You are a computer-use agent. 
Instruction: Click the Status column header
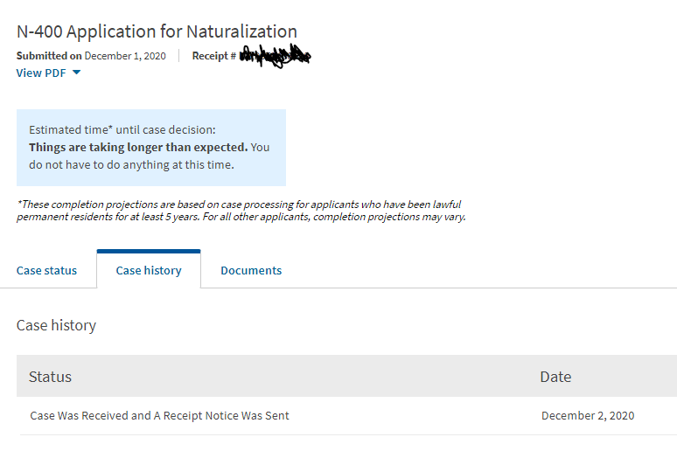point(50,377)
